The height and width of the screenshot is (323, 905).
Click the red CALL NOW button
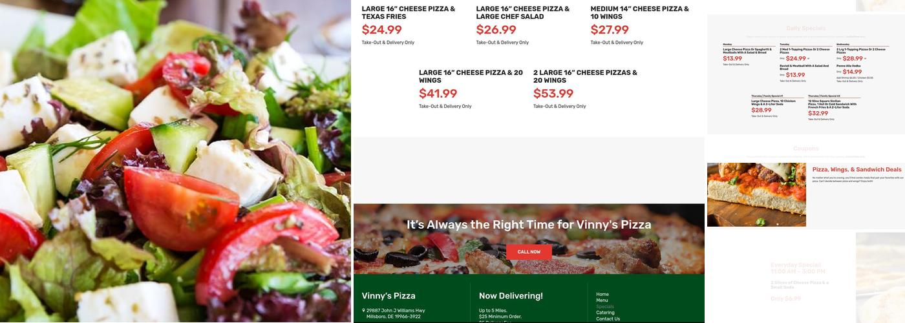(529, 252)
